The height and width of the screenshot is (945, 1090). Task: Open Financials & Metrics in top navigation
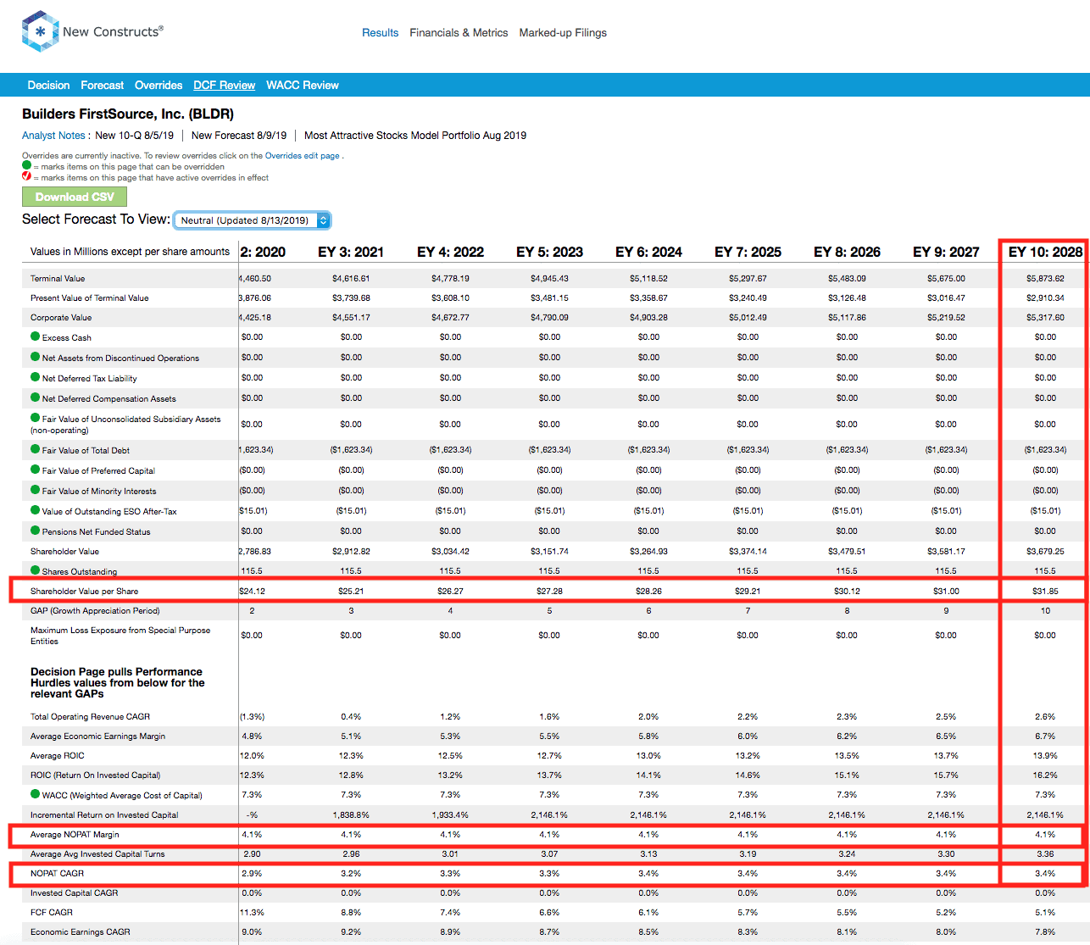459,33
